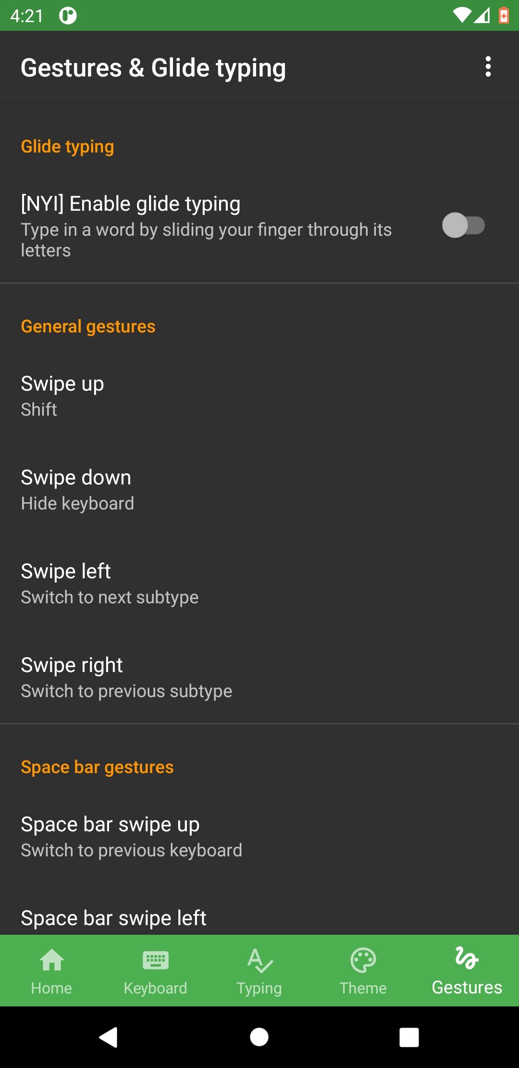The height and width of the screenshot is (1068, 519).
Task: Change the Swipe left gesture action
Action: (x=259, y=584)
